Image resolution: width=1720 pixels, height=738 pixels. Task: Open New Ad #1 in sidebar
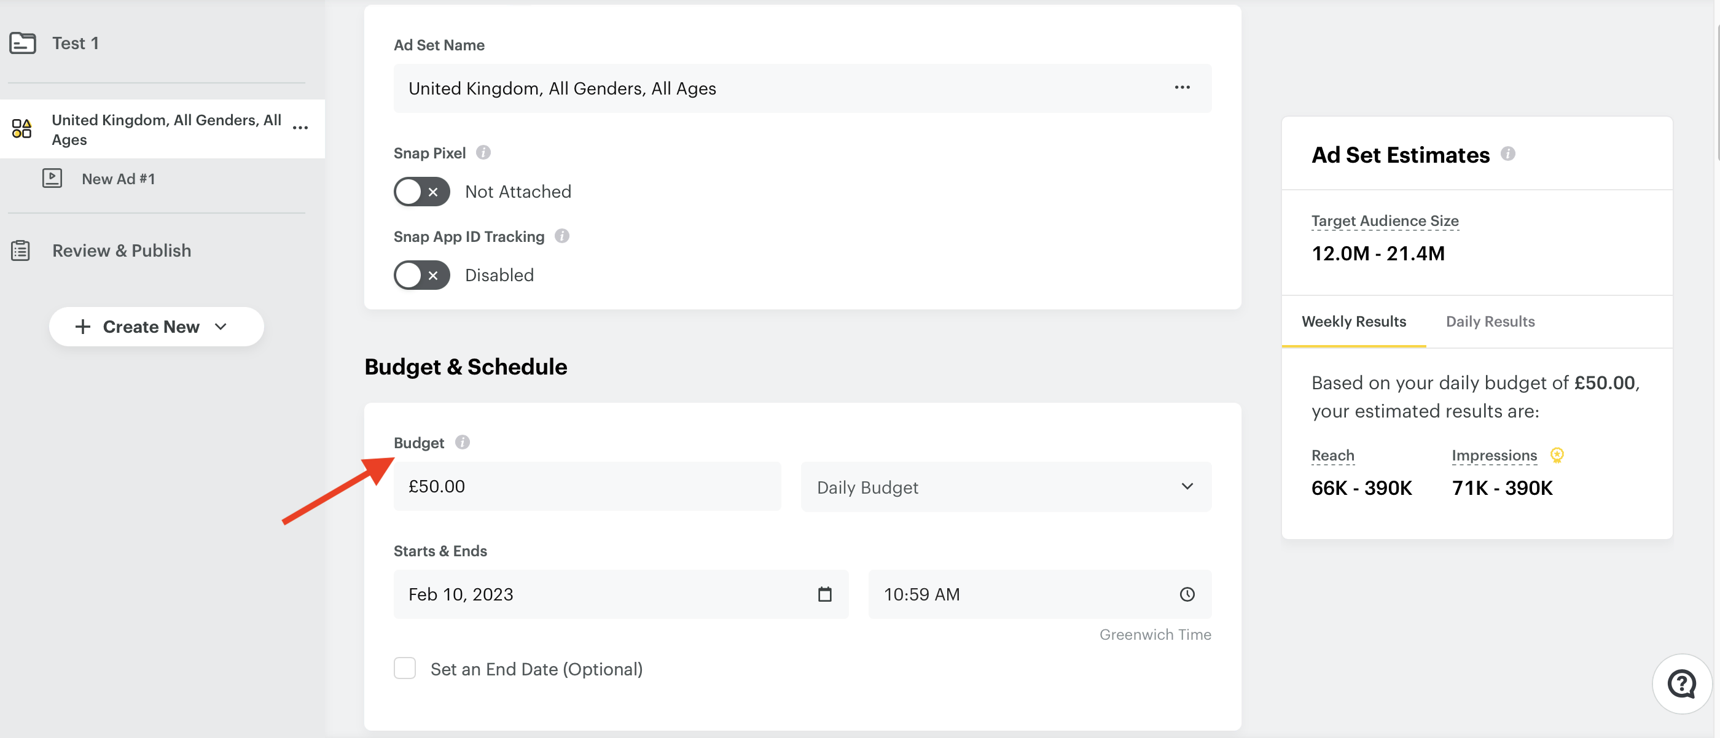(x=118, y=179)
